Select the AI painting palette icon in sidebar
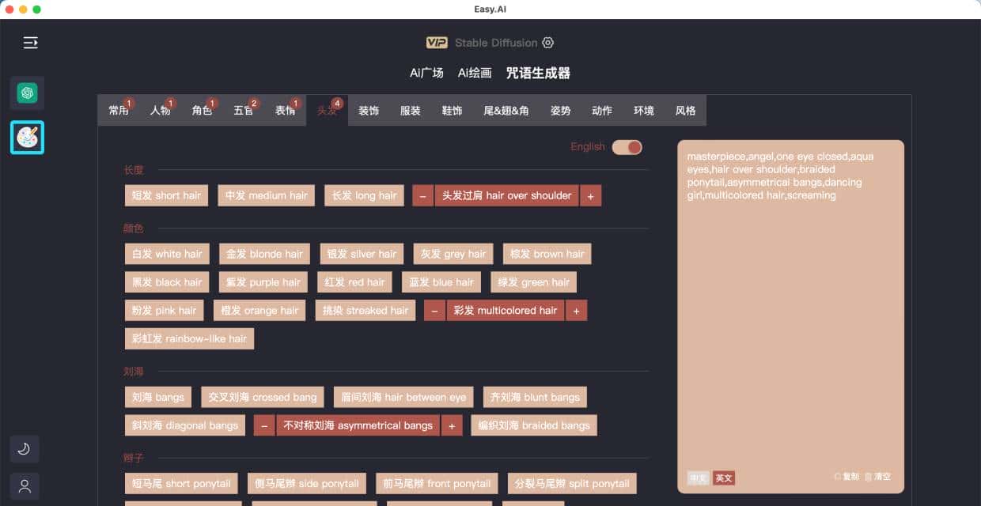Viewport: 981px width, 506px height. coord(27,137)
